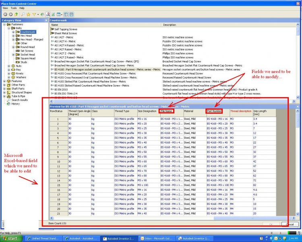Expand the Nuts tree node
Screen dimensions: 302x242
tap(8, 66)
